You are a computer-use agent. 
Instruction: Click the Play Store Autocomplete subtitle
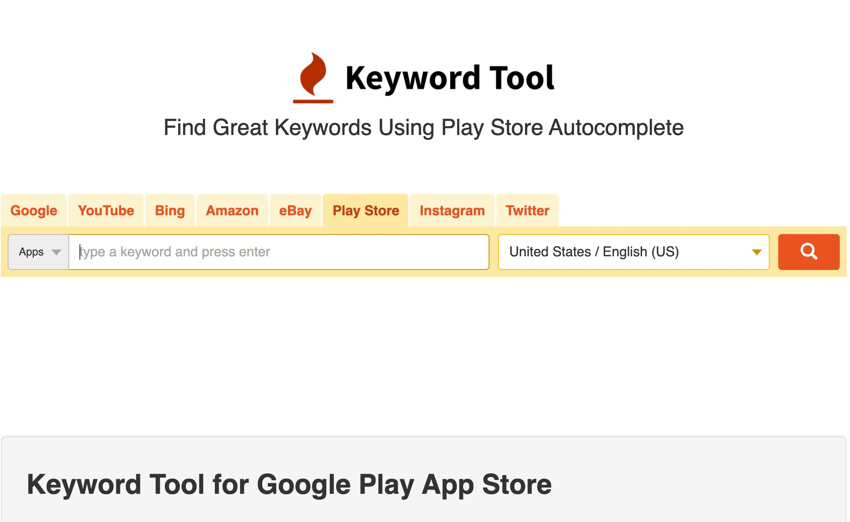coord(423,127)
